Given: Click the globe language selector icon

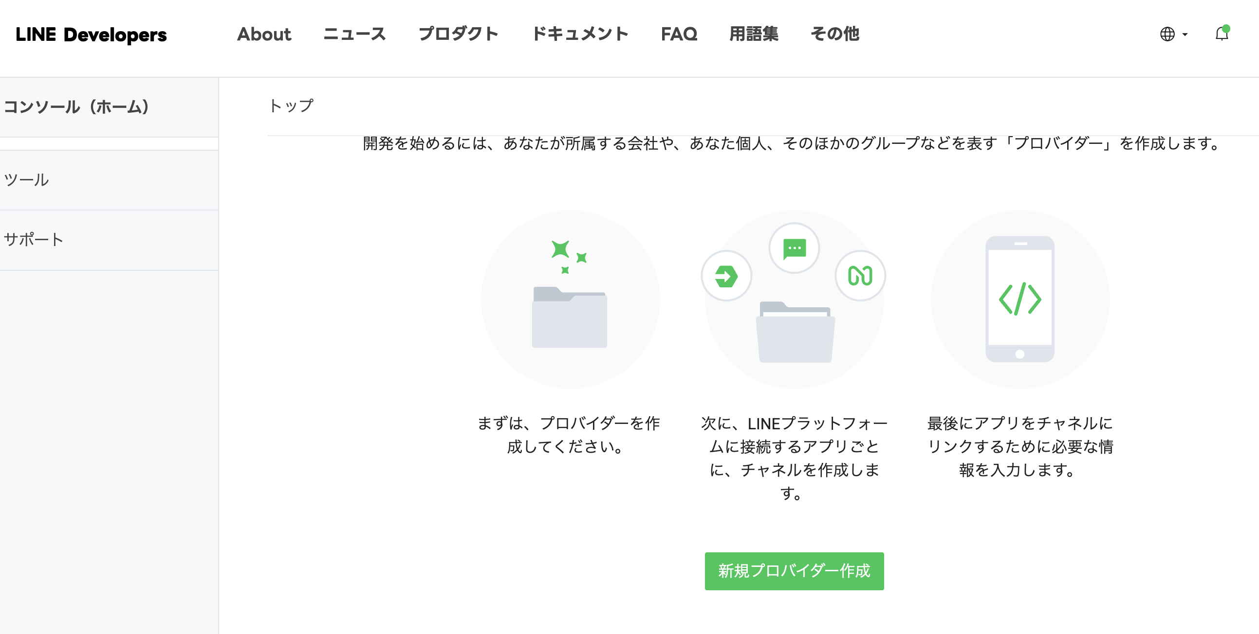Looking at the screenshot, I should tap(1167, 35).
